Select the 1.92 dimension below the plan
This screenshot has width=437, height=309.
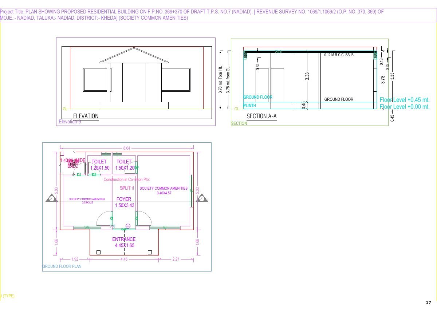point(74,260)
